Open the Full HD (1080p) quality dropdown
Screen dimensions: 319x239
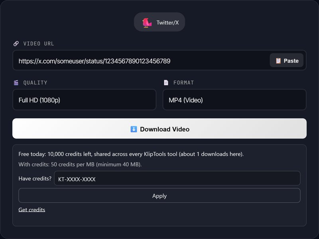84,100
